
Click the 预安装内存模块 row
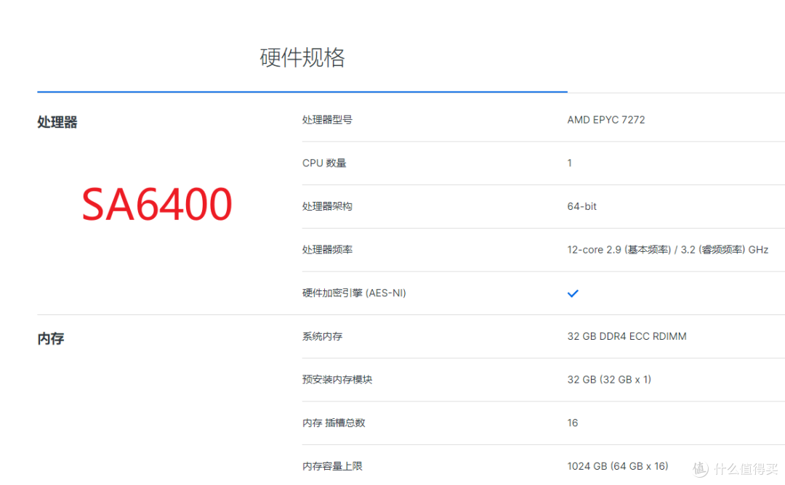click(339, 380)
